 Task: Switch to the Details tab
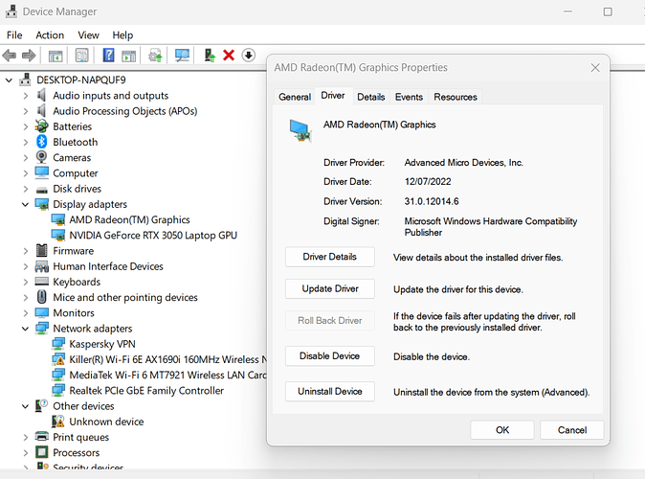370,97
